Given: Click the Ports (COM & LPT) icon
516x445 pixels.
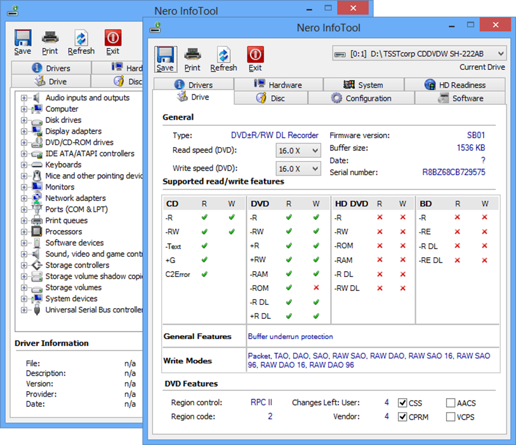Looking at the screenshot, I should (37, 209).
